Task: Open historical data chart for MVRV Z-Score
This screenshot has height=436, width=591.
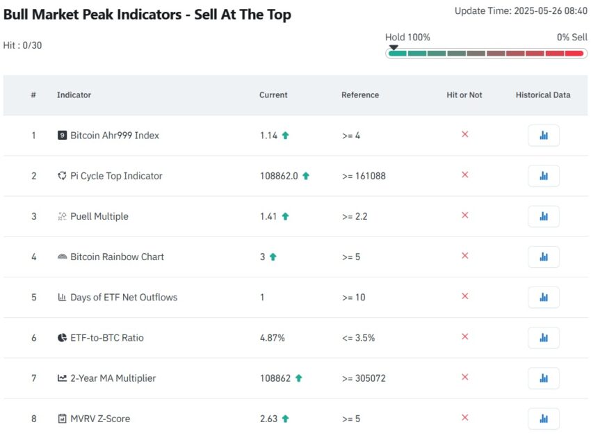Action: tap(544, 419)
